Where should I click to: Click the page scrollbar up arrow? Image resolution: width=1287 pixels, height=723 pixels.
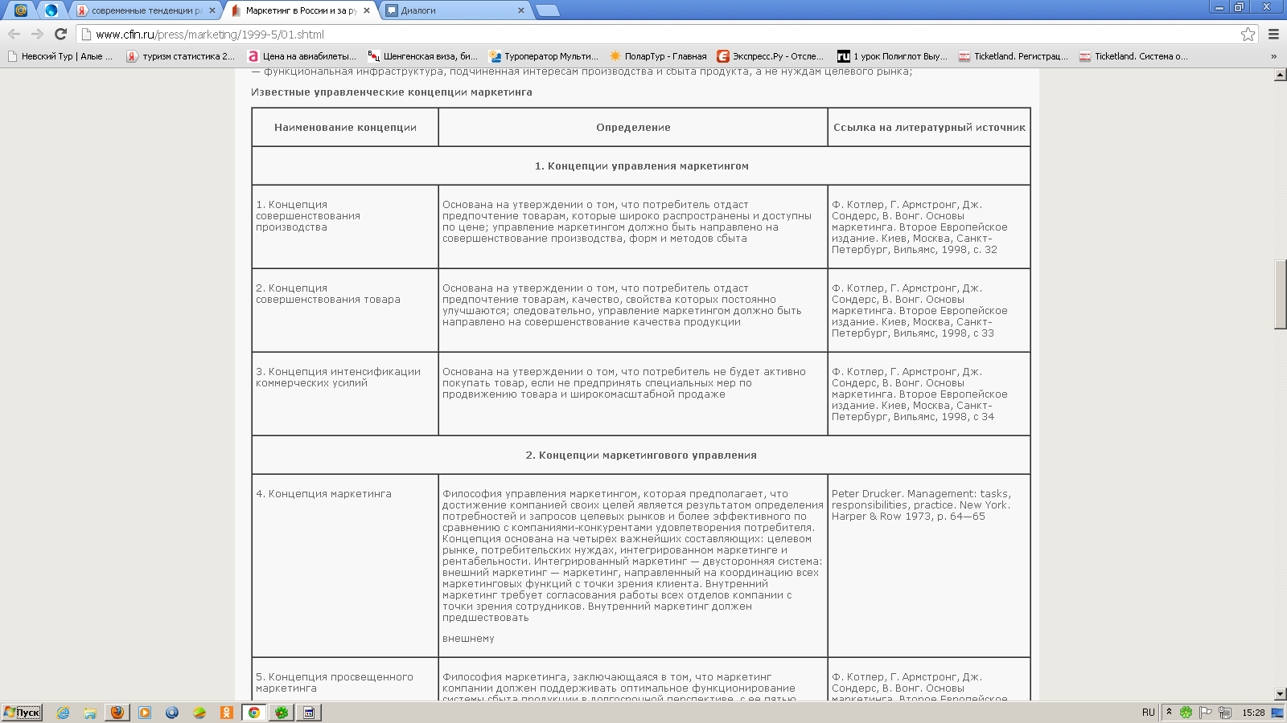click(x=1280, y=75)
